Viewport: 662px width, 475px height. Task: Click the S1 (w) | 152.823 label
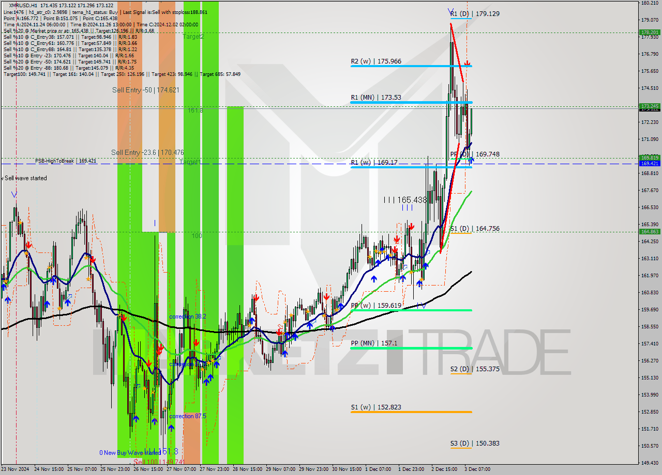(x=375, y=407)
